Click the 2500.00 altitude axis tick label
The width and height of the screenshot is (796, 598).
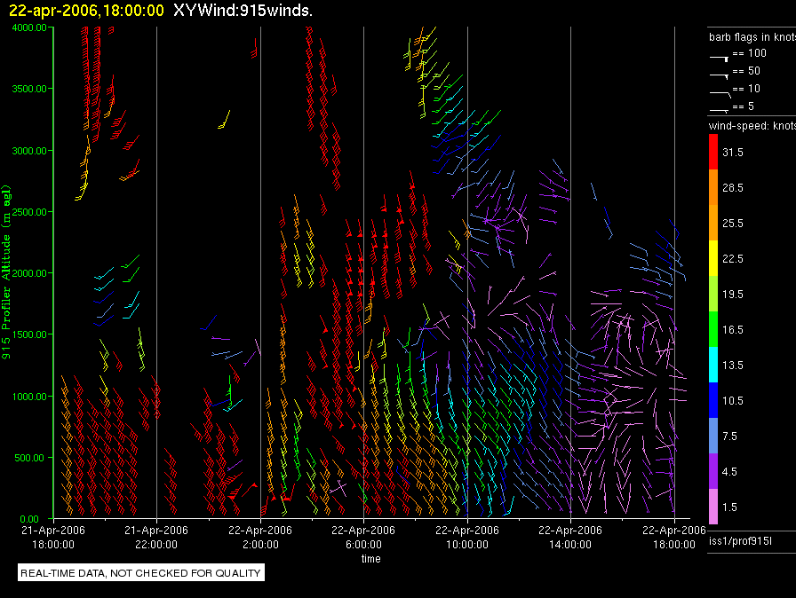coord(29,212)
